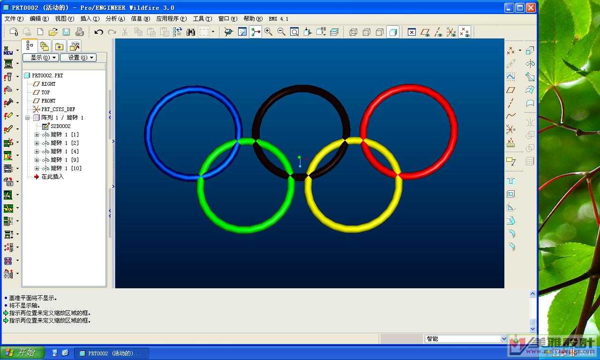Toggle datum axes display
This screenshot has width=600, height=360.
[438, 32]
